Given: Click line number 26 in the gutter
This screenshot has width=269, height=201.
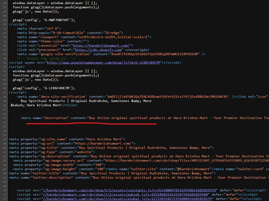Looking at the screenshot, I should (x=5, y=3).
